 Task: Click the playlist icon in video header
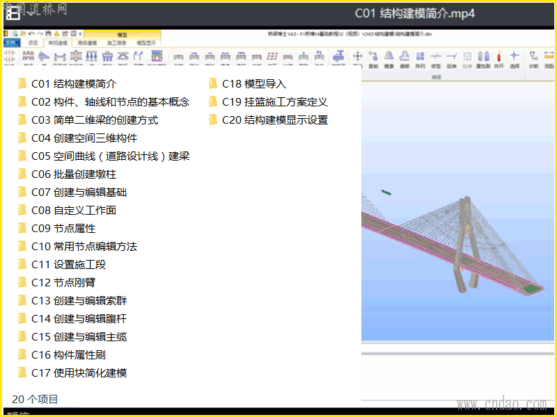tap(13, 13)
